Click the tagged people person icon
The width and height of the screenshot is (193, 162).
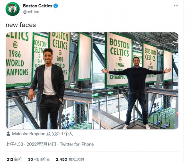8,134
